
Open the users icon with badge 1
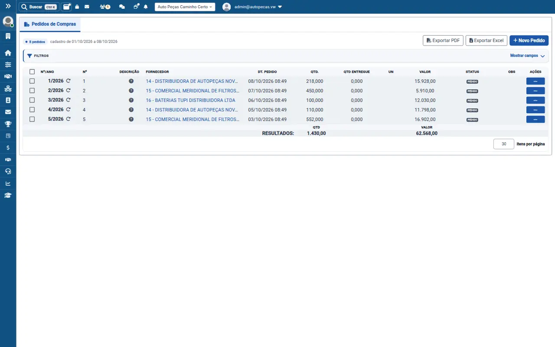click(104, 7)
